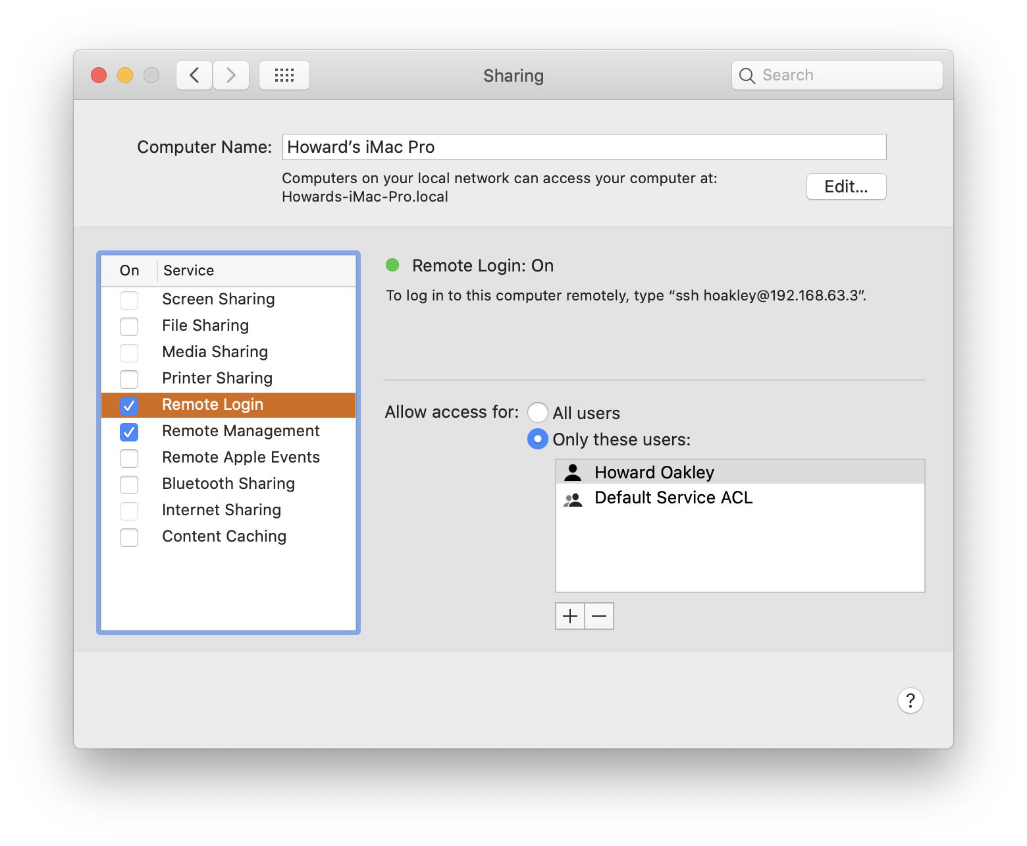Go back using the left chevron button
The height and width of the screenshot is (846, 1027).
(194, 75)
